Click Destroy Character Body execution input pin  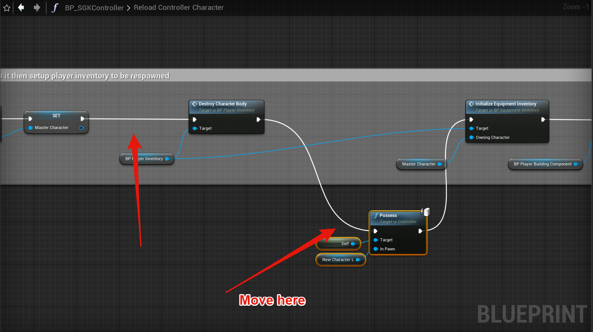[195, 120]
